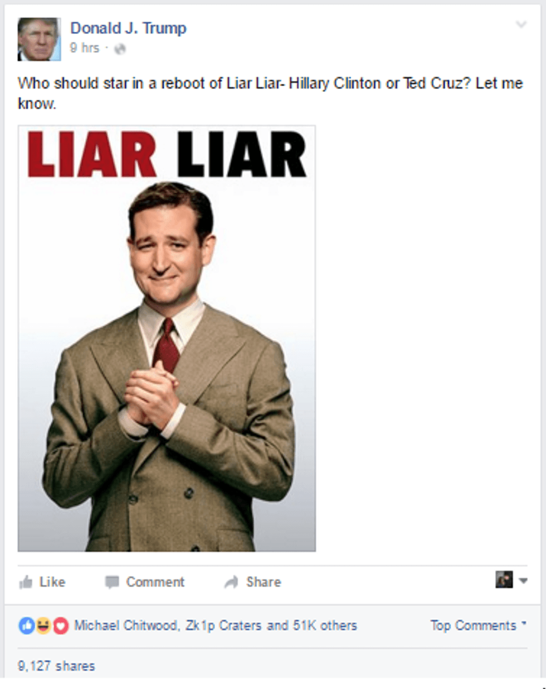The width and height of the screenshot is (546, 689).
Task: Open the poster's profile picture
Action: [x=39, y=39]
